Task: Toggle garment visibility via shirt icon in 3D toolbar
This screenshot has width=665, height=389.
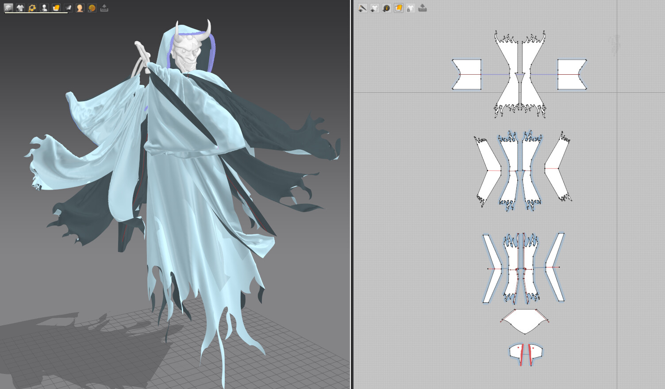Action: point(20,7)
